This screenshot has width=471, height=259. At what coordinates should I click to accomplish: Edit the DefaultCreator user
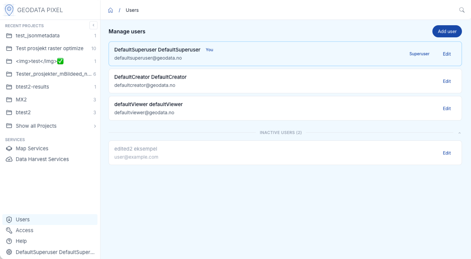447,81
